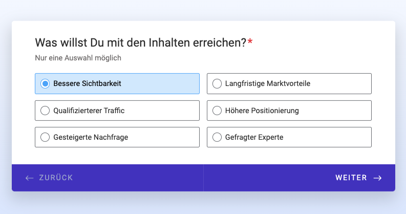Image resolution: width=406 pixels, height=214 pixels.
Task: Select the Bessere Sichtbarkeit radio circle
Action: (x=45, y=83)
